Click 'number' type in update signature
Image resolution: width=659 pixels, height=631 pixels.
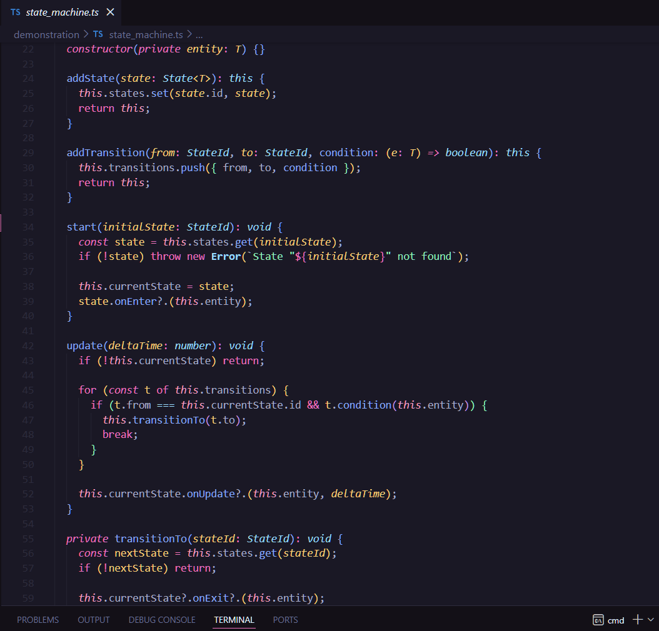coord(193,346)
